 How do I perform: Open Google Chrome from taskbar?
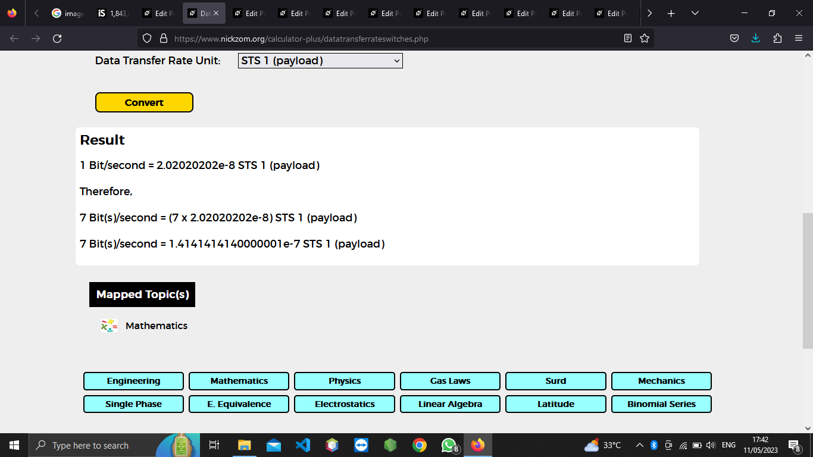[x=420, y=445]
